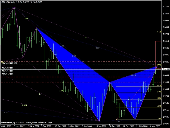Click the 2.0395 price scale label
Image resolution: width=170 pixels, height=128 pixels.
[x=166, y=55]
